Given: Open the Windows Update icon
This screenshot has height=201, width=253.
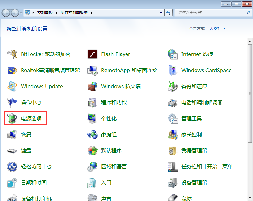Looking at the screenshot, I should pyautogui.click(x=12, y=86).
